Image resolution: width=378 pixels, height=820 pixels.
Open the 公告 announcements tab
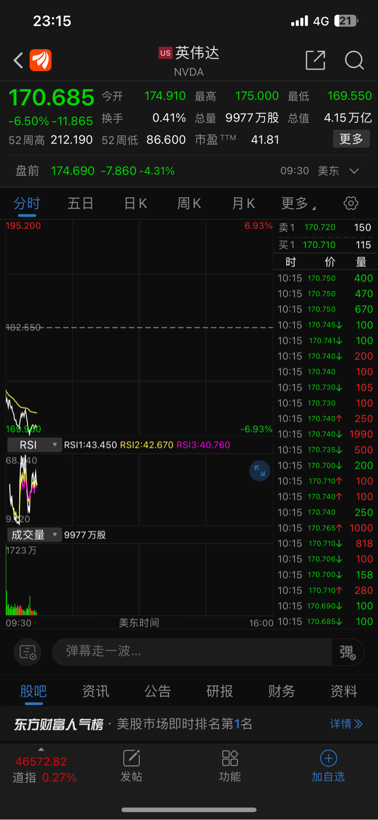[157, 691]
